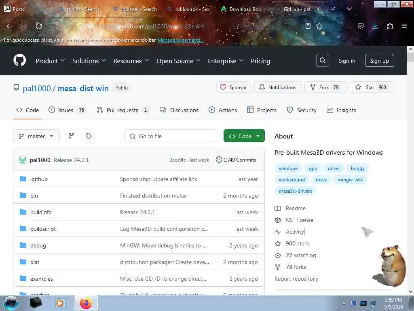Viewport: 414px width, 311px height.
Task: Click pal1000 avatar in commit row
Action: (x=23, y=160)
